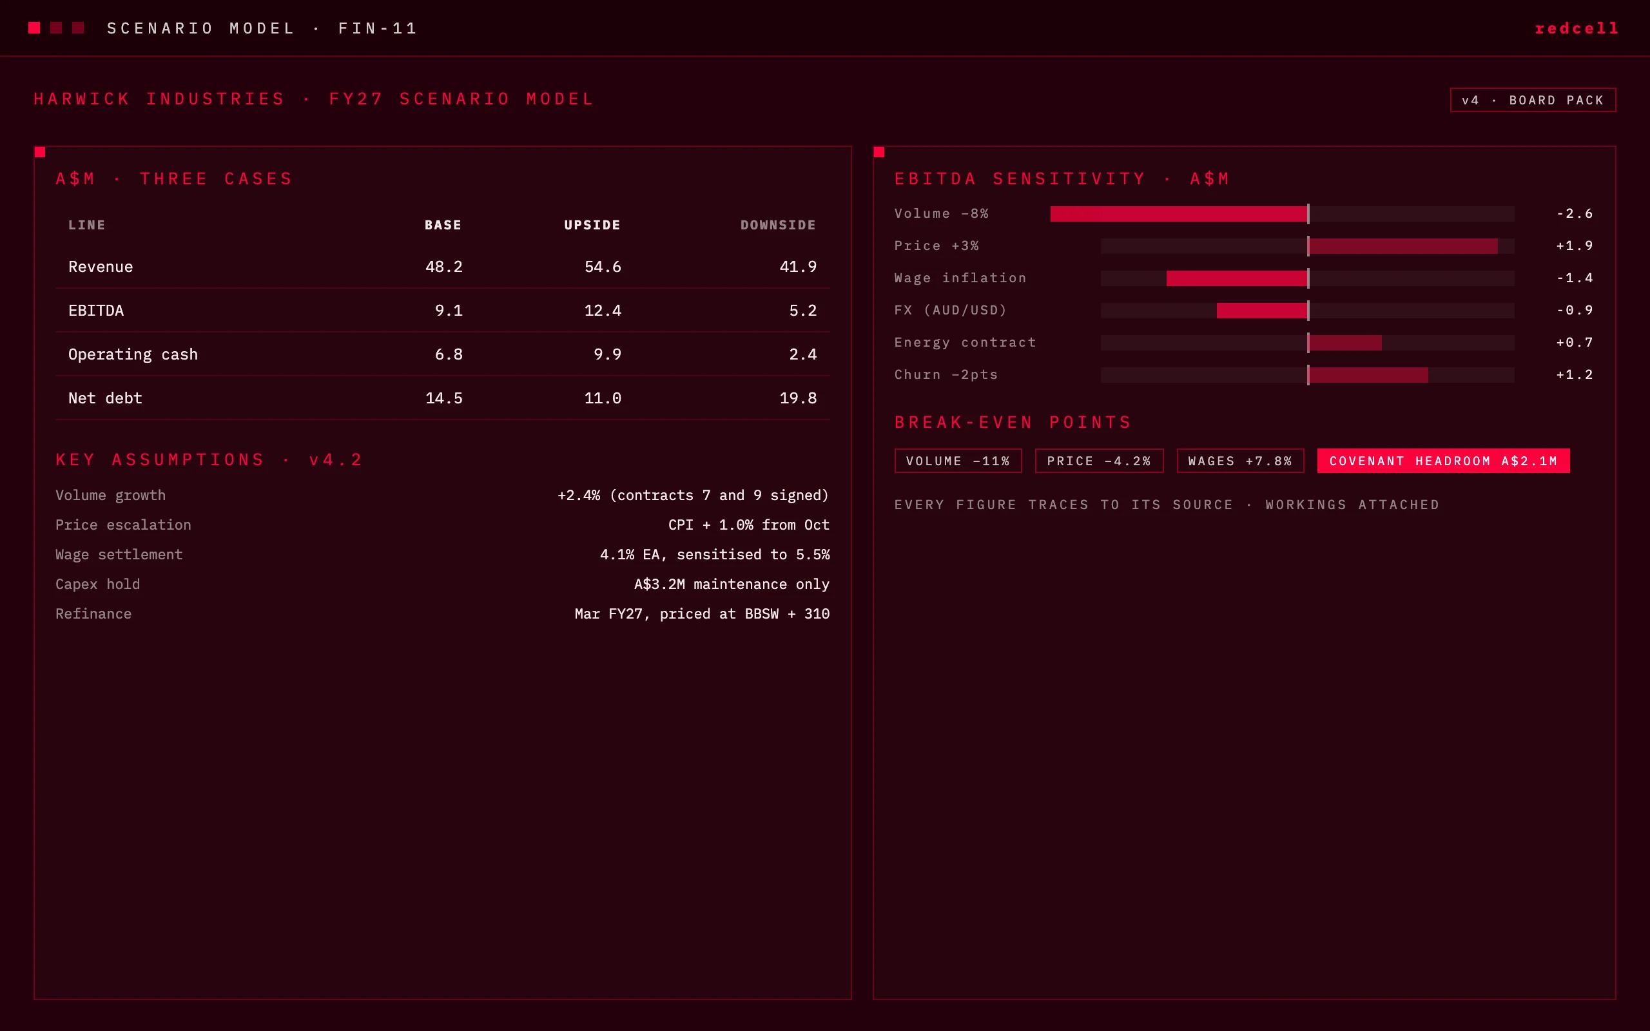Click the BREAK-EVEN POINTS heading
Image resolution: width=1650 pixels, height=1031 pixels.
tap(1013, 423)
